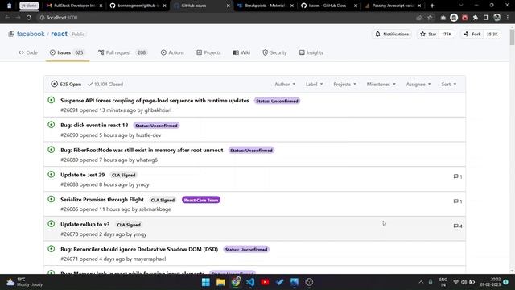
Task: Show the 625 Open issues
Action: [x=66, y=84]
